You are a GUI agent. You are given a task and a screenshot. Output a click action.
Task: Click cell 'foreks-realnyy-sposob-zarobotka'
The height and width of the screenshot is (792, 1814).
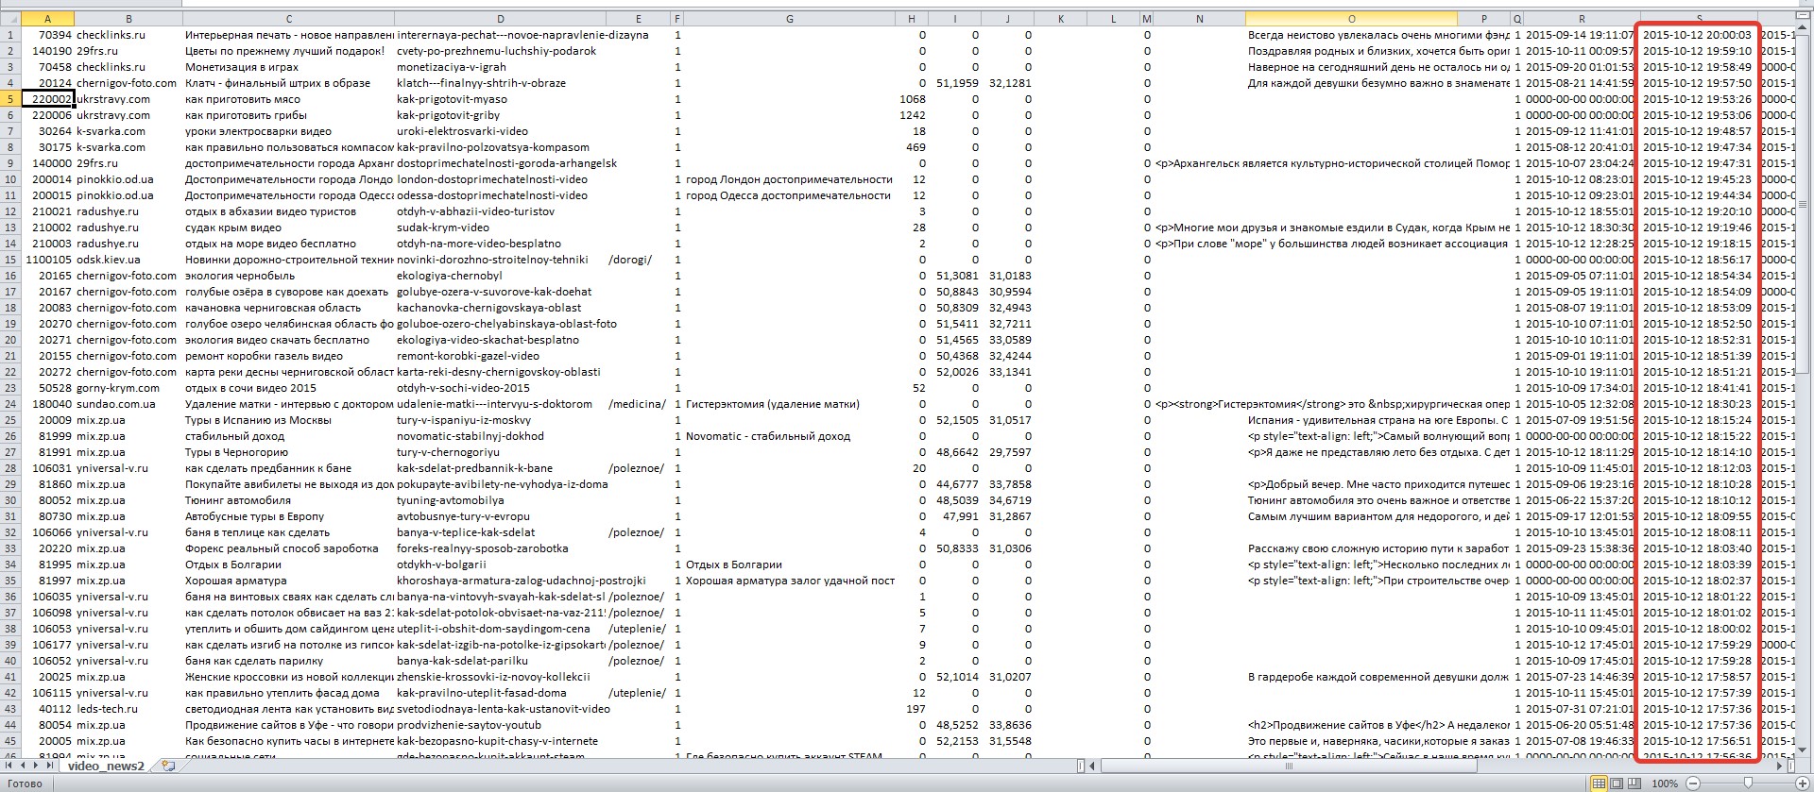pos(500,548)
